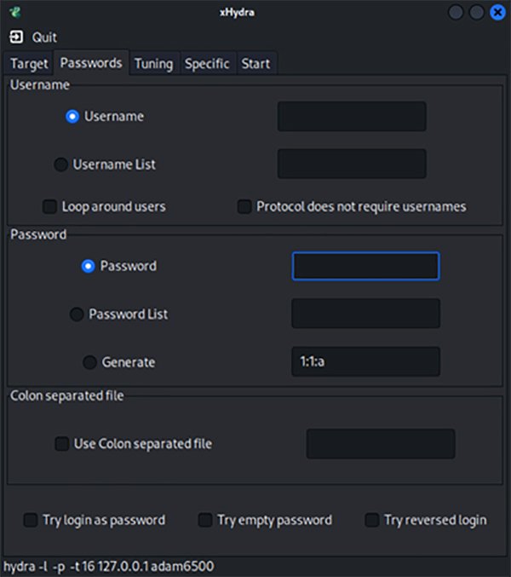Check Protocol does not require usernames
The height and width of the screenshot is (577, 511).
(244, 207)
